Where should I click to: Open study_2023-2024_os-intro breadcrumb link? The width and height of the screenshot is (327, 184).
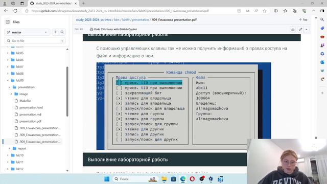[x=94, y=19]
